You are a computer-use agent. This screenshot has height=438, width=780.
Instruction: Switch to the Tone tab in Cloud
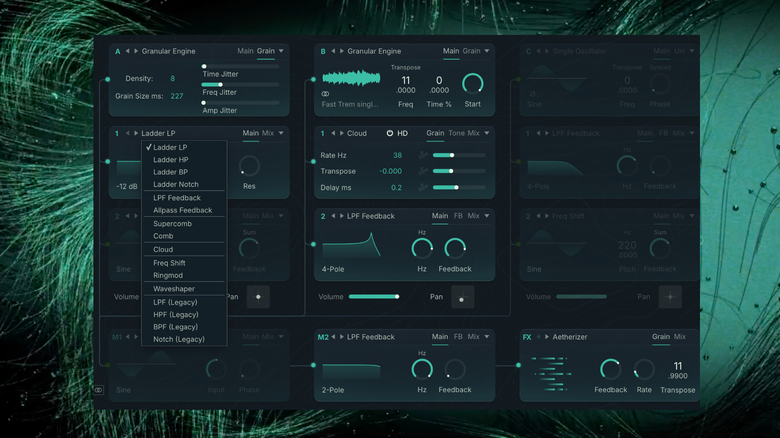coord(456,133)
